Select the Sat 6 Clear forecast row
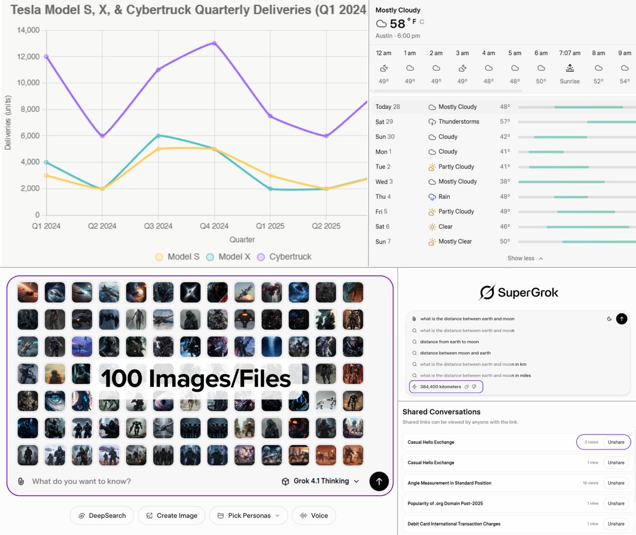636x535 pixels. point(505,227)
